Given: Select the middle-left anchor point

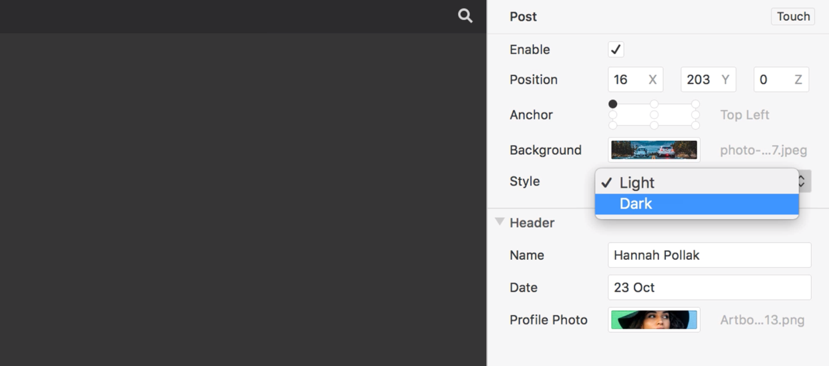Looking at the screenshot, I should tap(612, 115).
